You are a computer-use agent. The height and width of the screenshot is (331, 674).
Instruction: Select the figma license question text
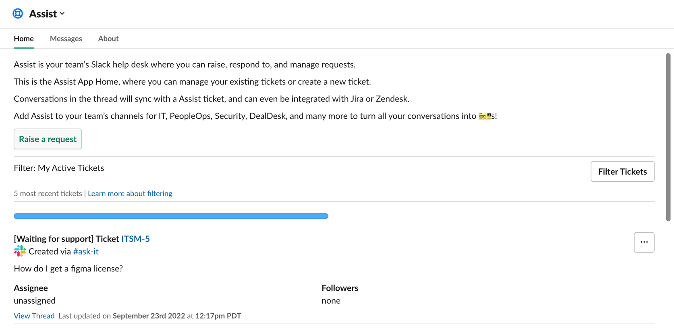click(68, 268)
